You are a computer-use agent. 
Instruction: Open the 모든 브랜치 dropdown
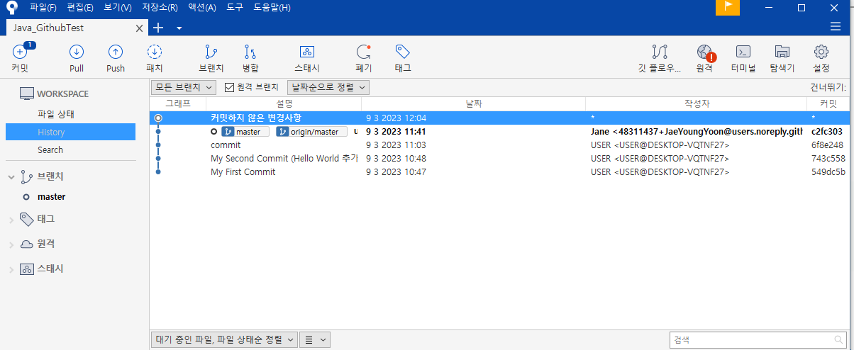tap(184, 87)
